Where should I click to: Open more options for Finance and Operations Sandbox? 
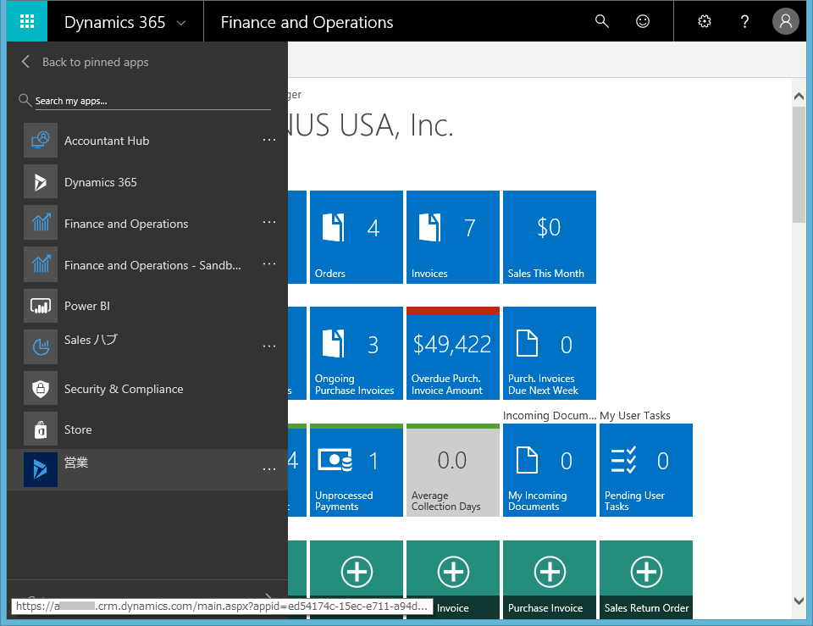pos(269,264)
